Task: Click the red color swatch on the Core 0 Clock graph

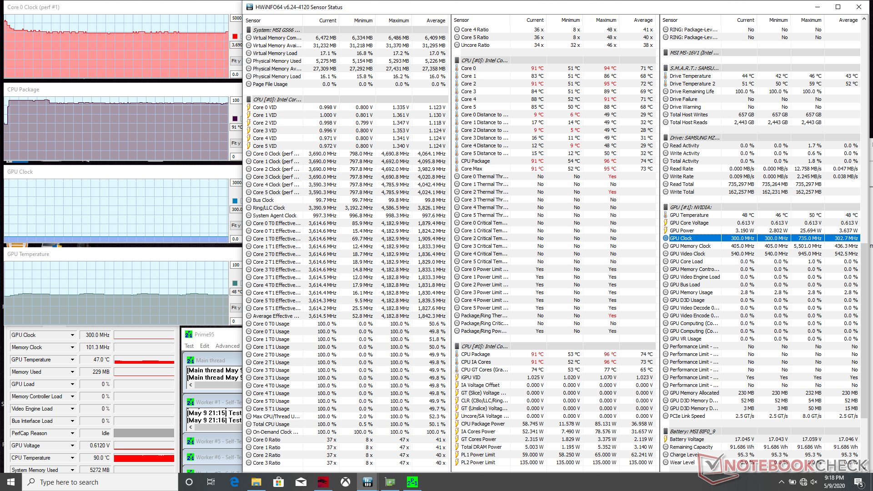Action: click(x=235, y=36)
